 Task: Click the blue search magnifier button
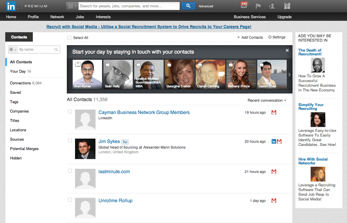pyautogui.click(x=188, y=6)
